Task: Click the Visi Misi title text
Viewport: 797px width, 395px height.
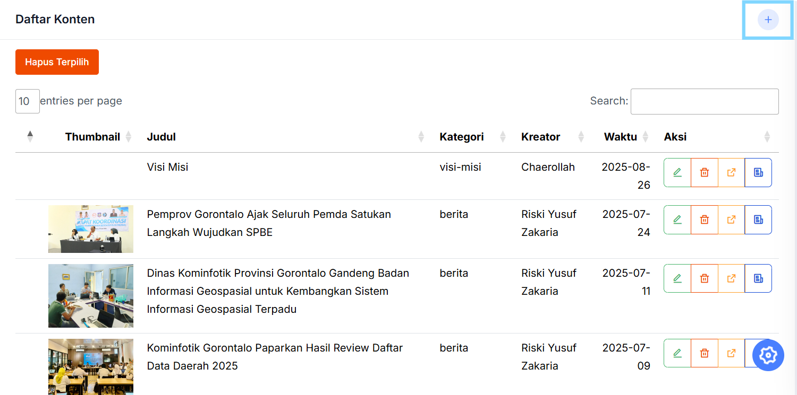Action: pyautogui.click(x=167, y=167)
